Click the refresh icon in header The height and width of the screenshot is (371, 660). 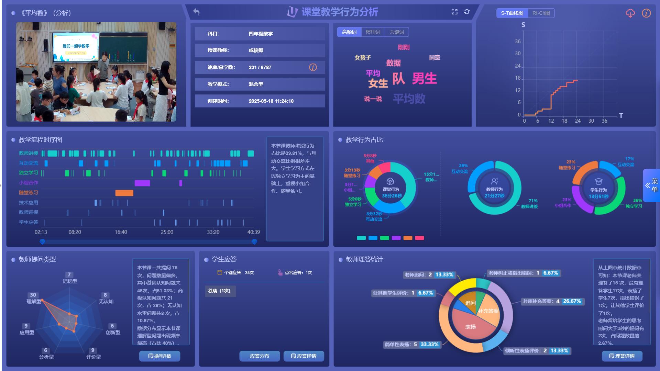point(466,12)
